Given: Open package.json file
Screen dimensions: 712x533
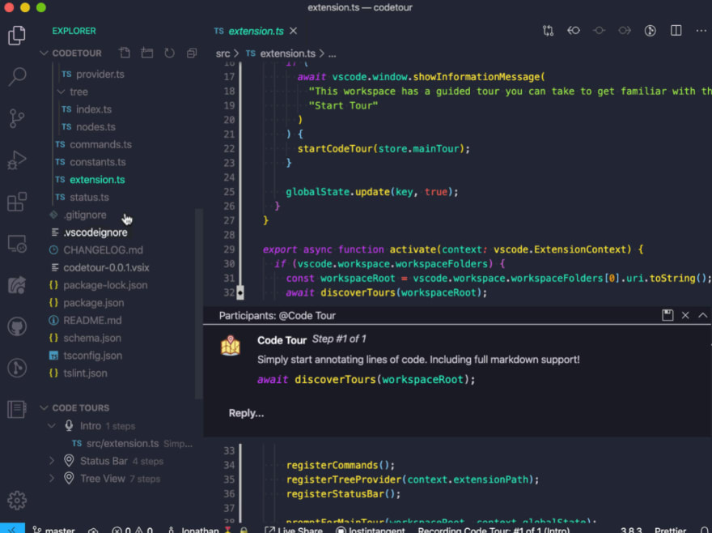Looking at the screenshot, I should (x=94, y=303).
